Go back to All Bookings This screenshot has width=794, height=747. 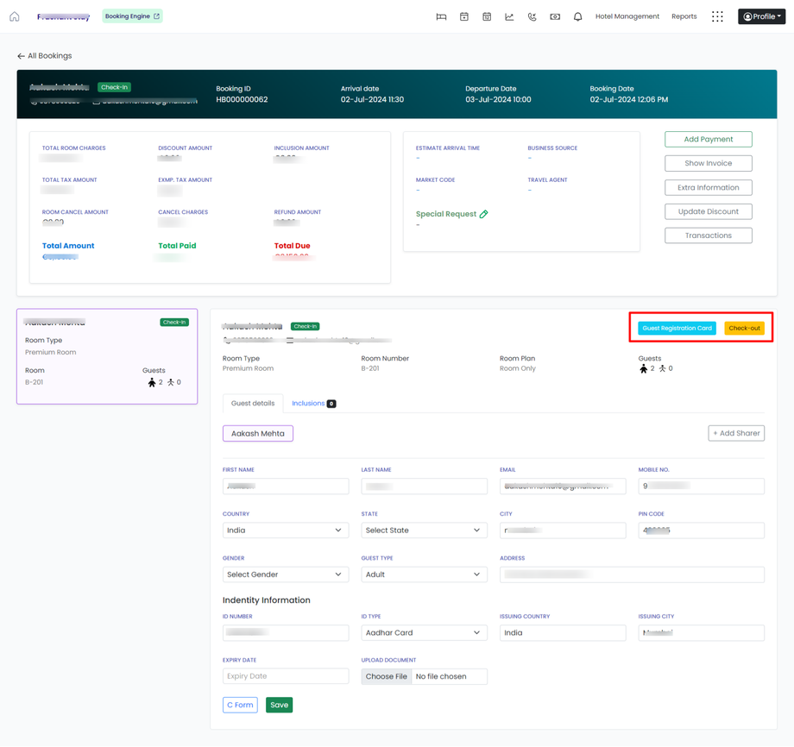[45, 56]
